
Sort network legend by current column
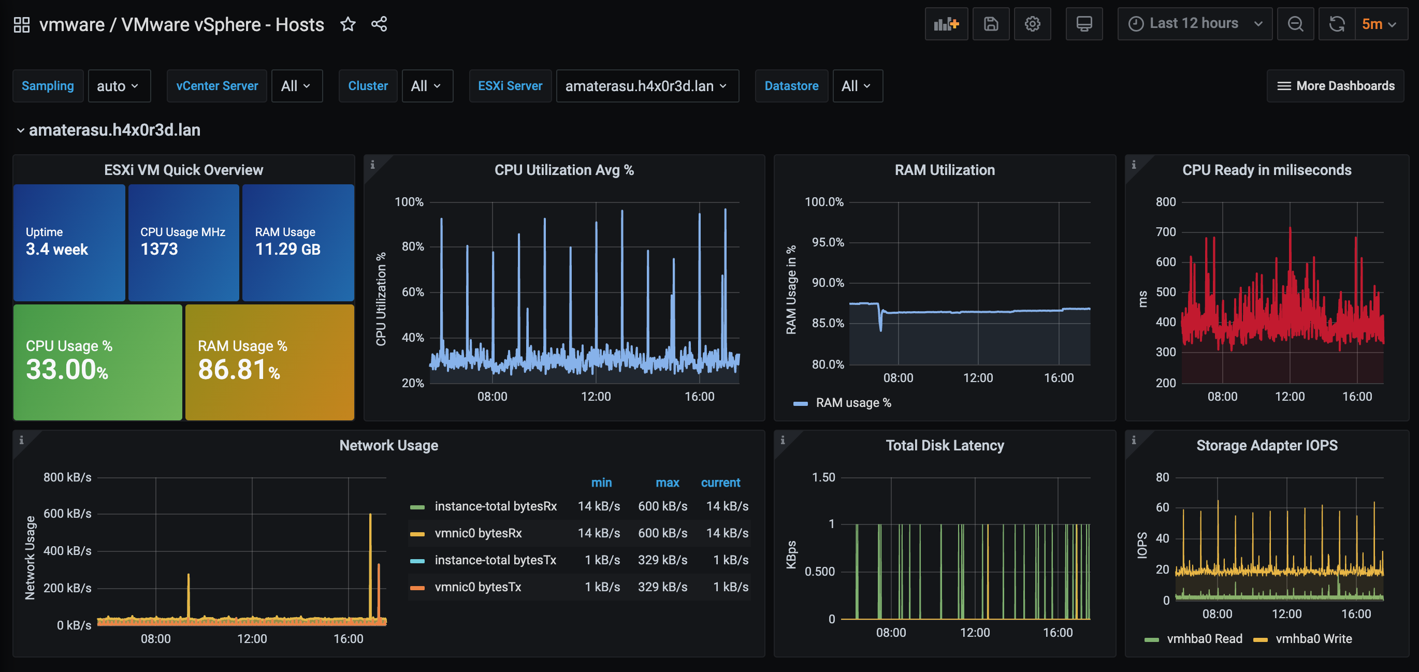coord(720,483)
